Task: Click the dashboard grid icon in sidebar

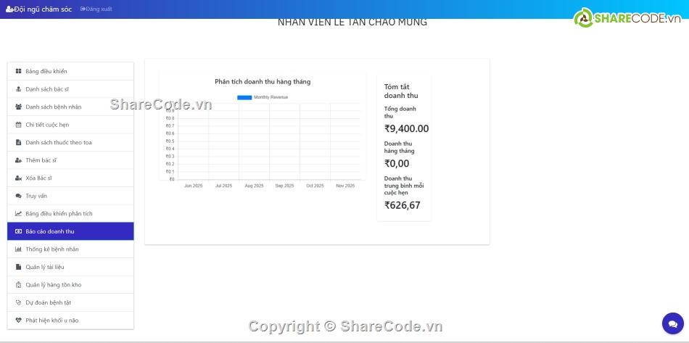Action: click(18, 71)
